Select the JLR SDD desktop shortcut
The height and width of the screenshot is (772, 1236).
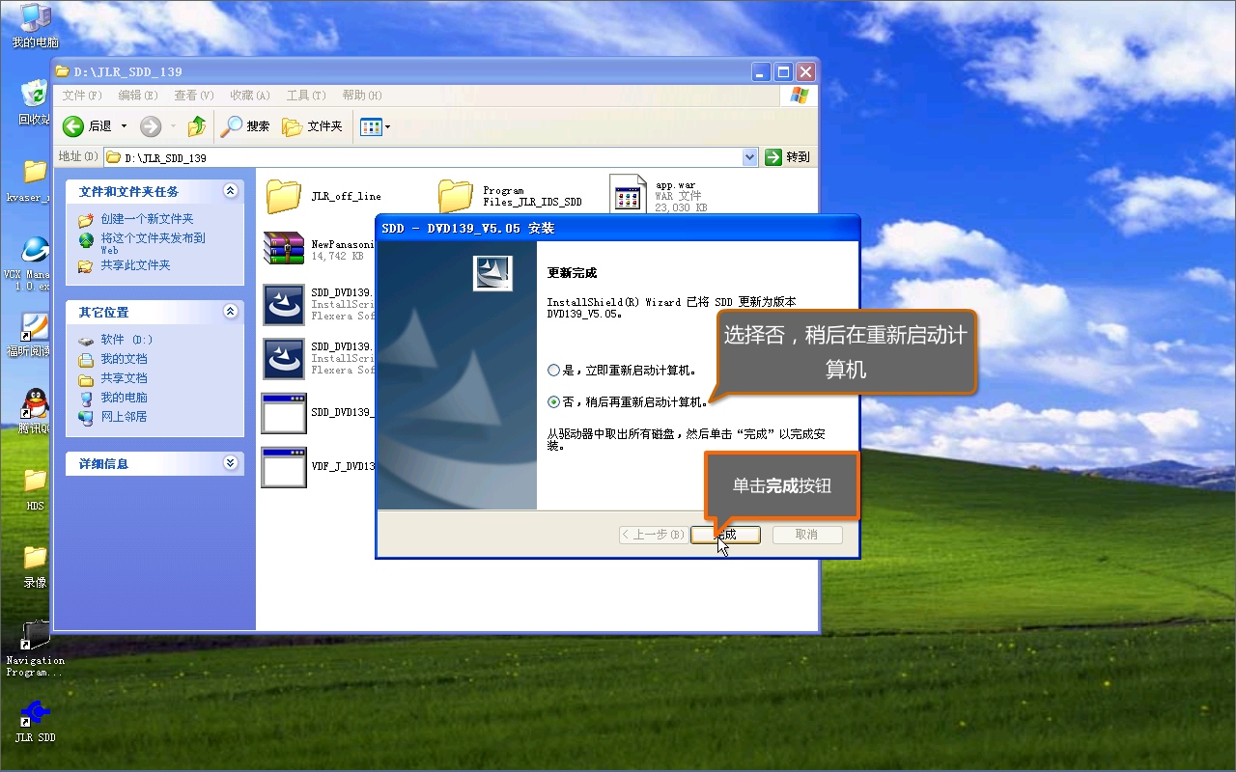(35, 721)
